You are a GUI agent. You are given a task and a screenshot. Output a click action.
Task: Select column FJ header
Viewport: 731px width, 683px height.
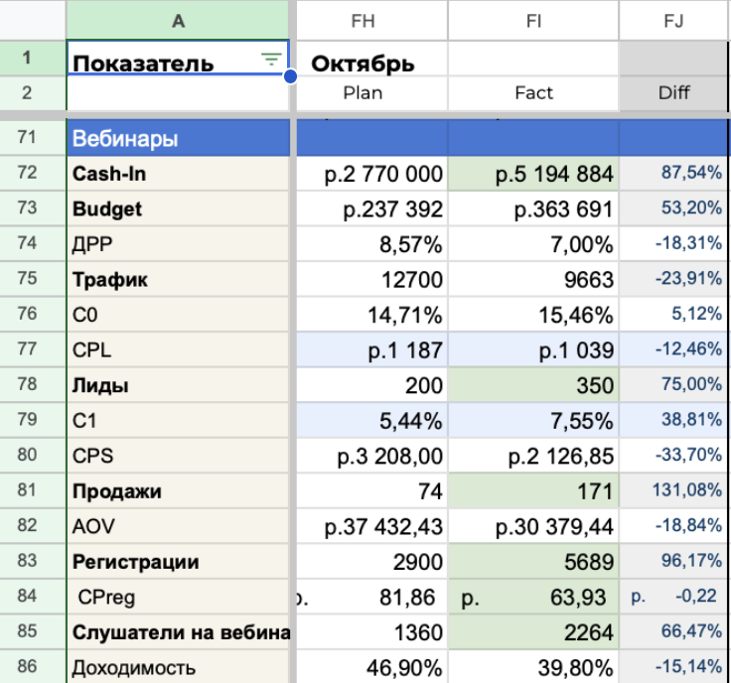[x=673, y=21]
